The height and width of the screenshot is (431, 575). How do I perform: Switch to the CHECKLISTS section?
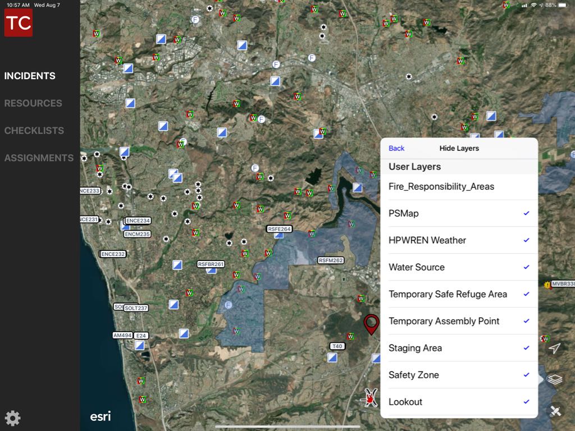pos(34,130)
